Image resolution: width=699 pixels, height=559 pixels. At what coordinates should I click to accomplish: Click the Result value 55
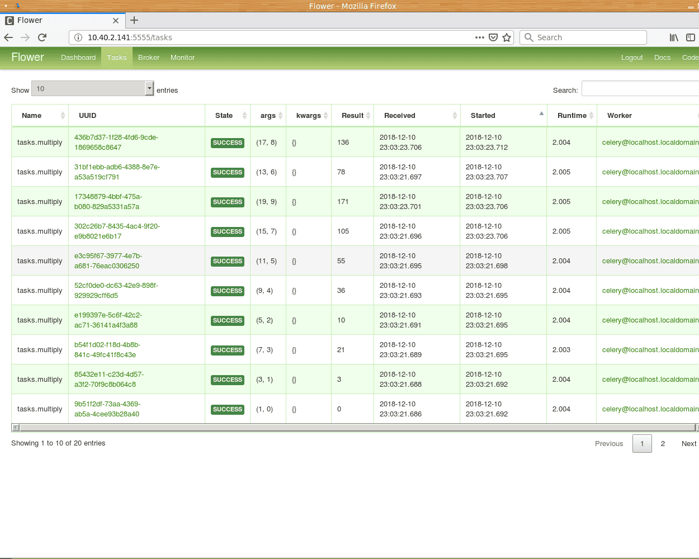pyautogui.click(x=341, y=261)
